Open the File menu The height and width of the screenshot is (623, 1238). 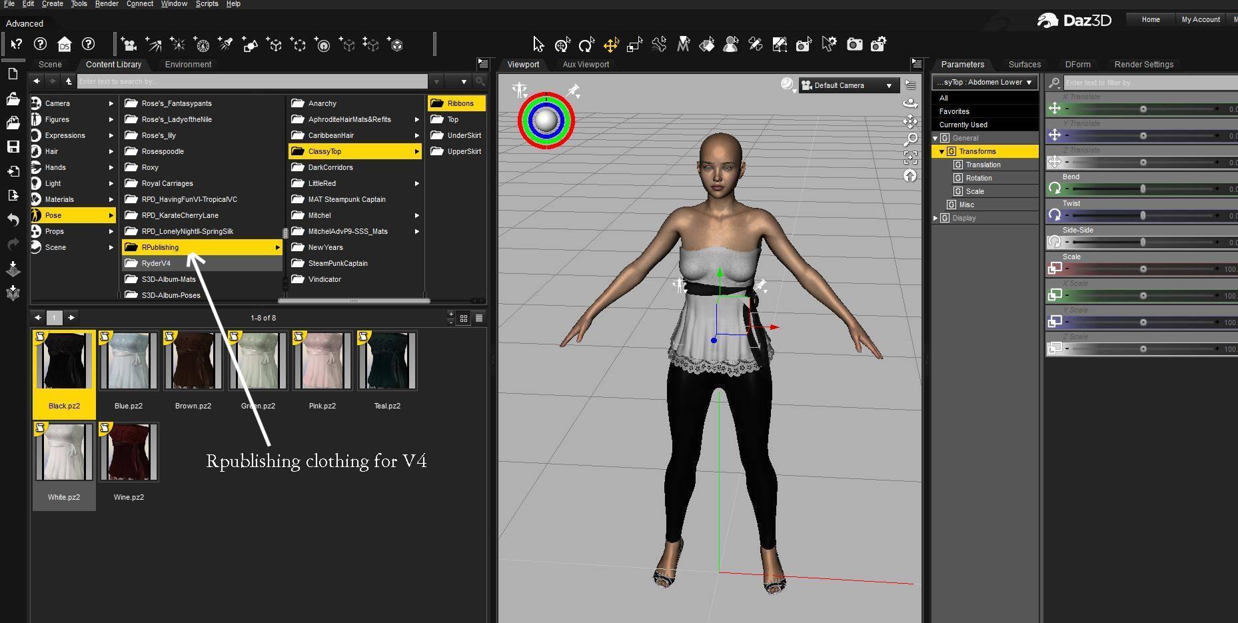(9, 4)
